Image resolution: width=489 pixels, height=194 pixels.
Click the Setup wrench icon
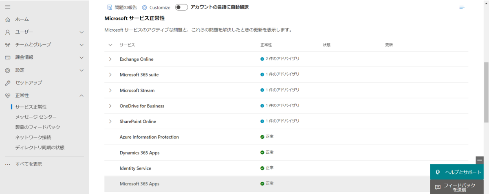point(8,83)
